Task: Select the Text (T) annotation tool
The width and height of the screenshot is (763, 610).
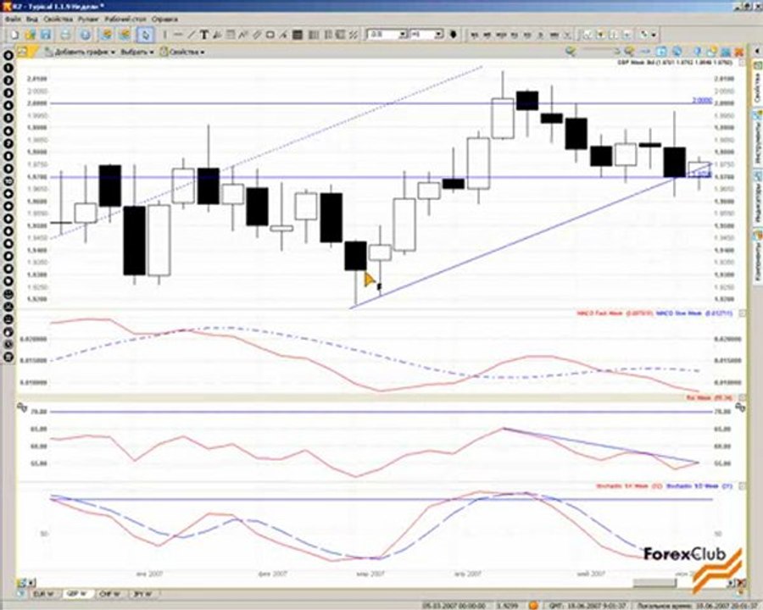Action: [x=204, y=35]
